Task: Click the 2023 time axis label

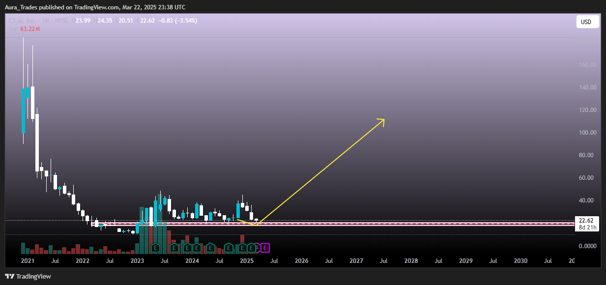Action: click(x=137, y=261)
